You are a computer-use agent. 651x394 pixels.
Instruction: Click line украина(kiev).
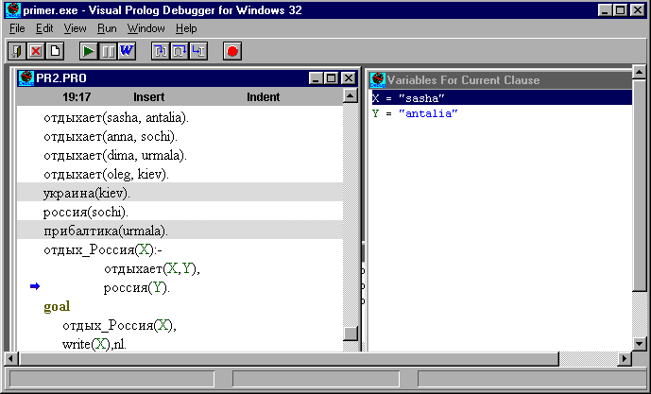[87, 193]
